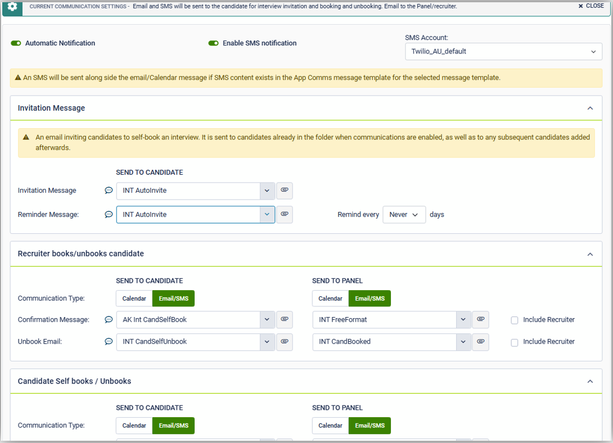
Task: Click the SMS bubble icon beside Reminder Message
Action: (109, 214)
